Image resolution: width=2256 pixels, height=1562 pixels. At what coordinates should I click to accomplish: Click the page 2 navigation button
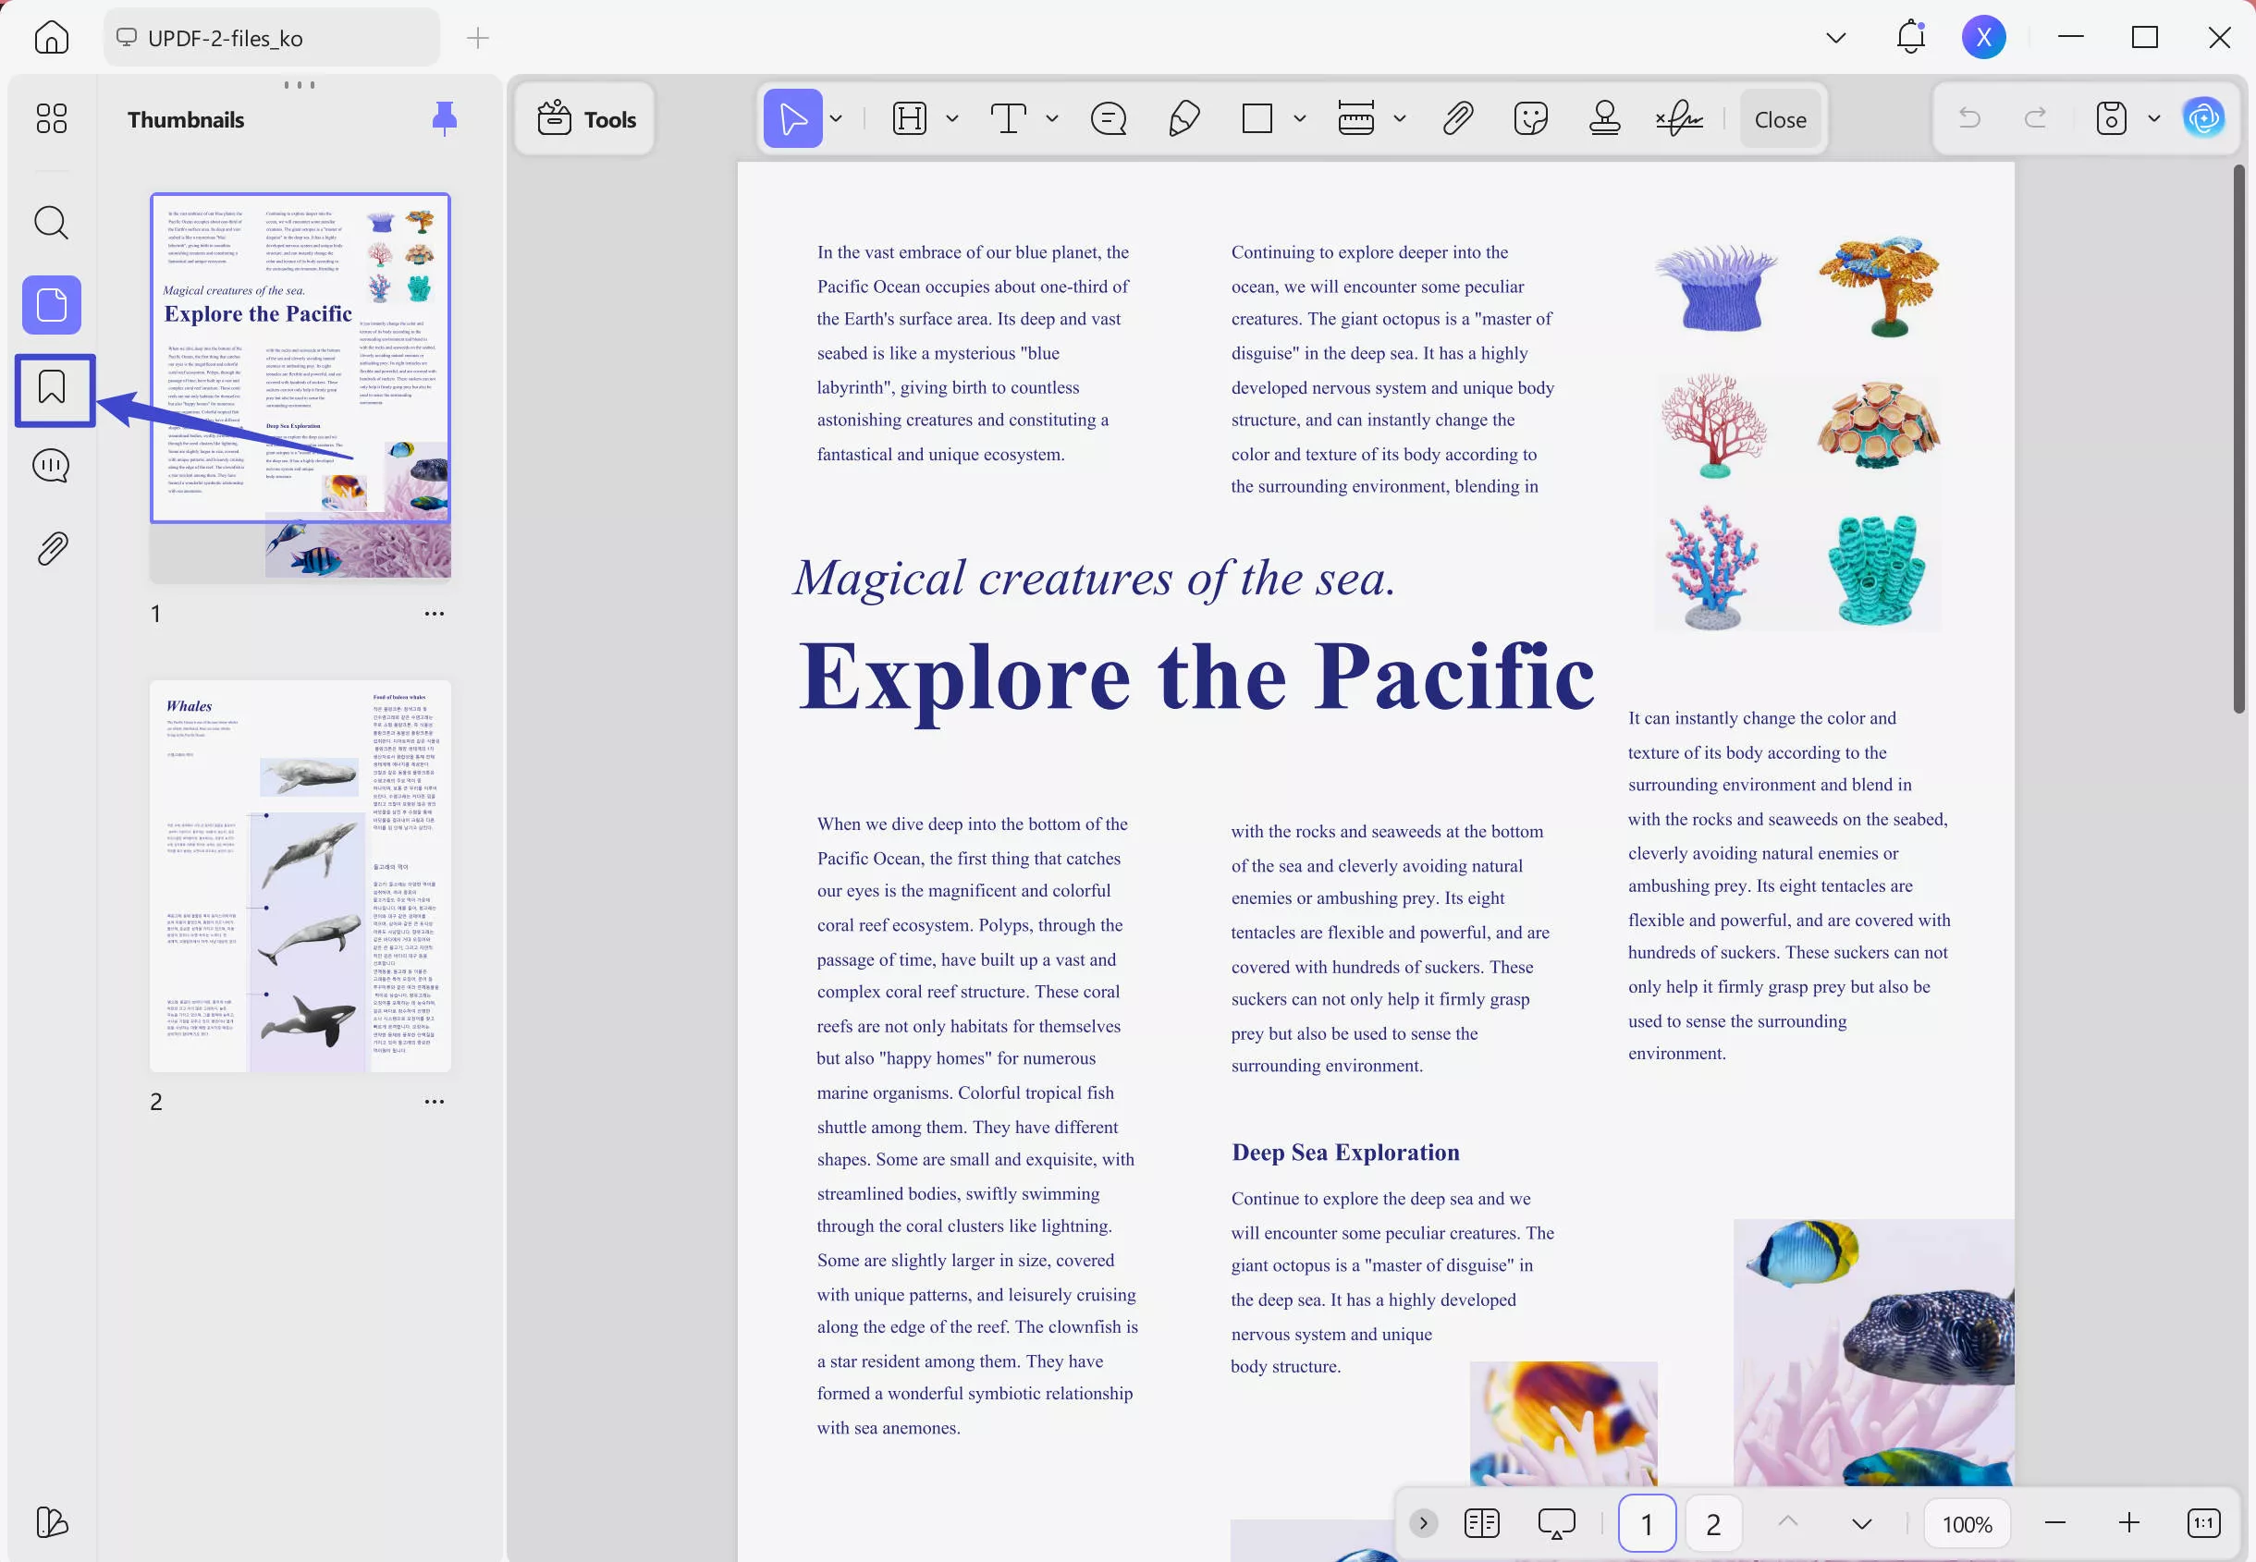pos(1712,1523)
